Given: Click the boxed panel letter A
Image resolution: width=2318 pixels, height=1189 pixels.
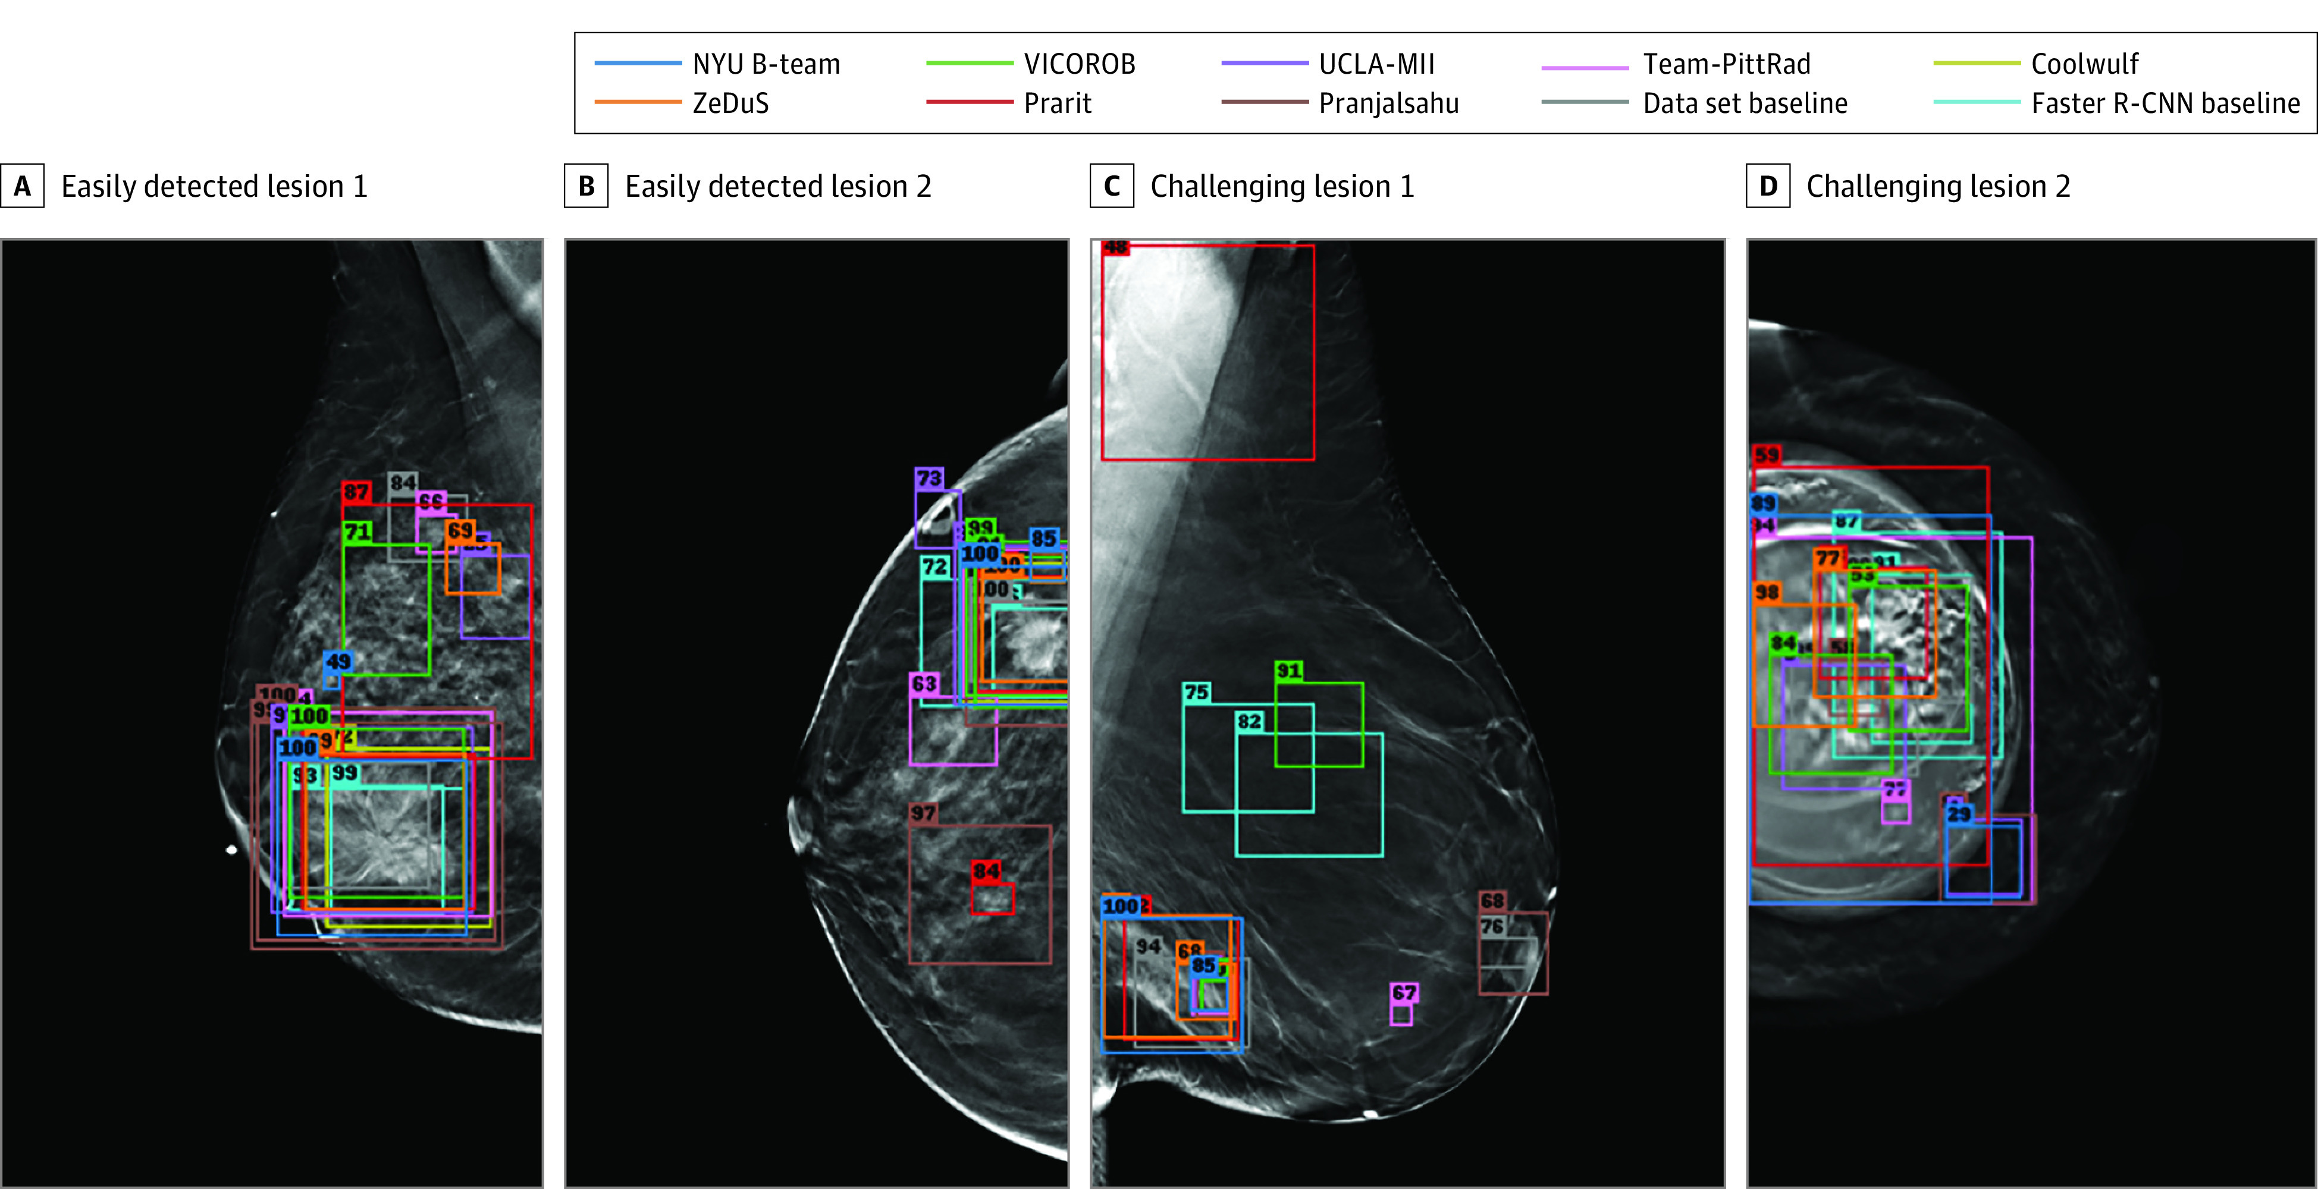Looking at the screenshot, I should coord(23,186).
